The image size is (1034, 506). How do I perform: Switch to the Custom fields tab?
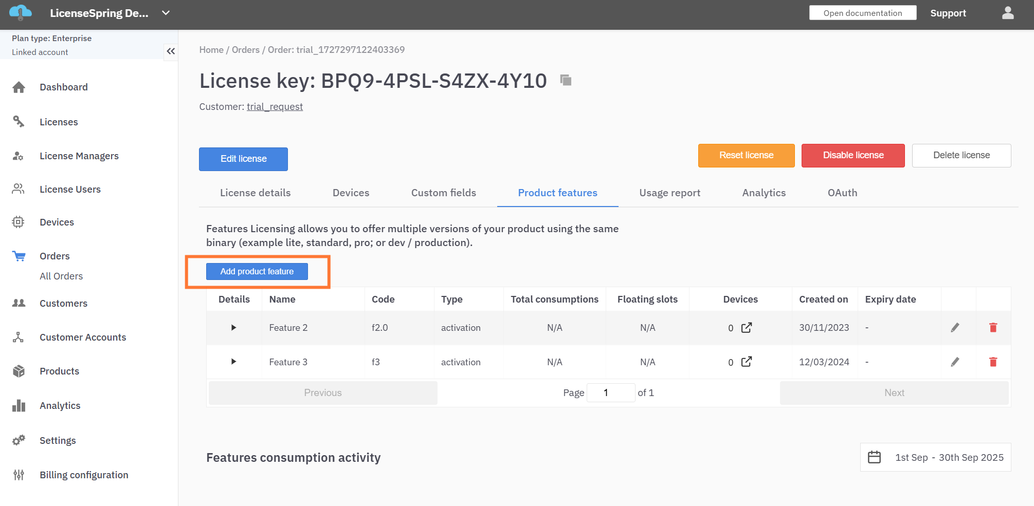443,193
